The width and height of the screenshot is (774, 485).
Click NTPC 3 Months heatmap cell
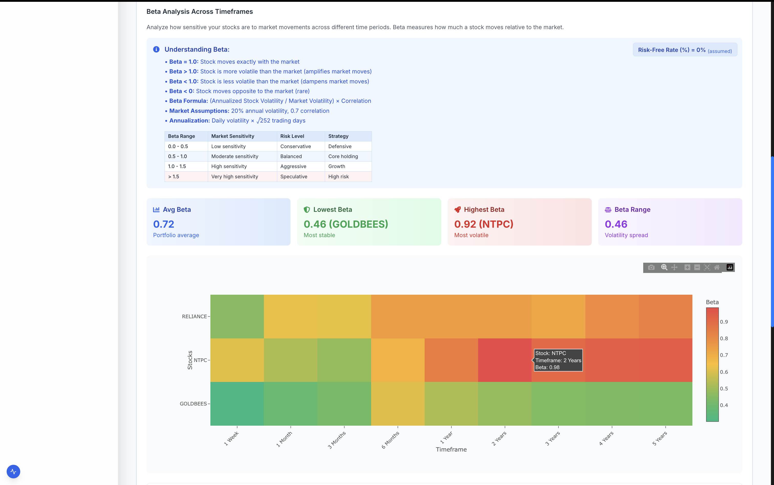(344, 360)
